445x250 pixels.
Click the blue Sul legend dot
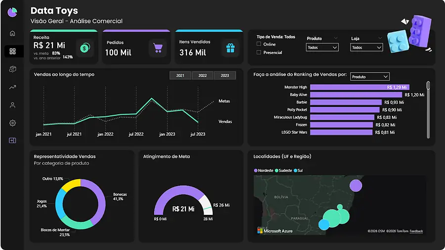pos(296,170)
